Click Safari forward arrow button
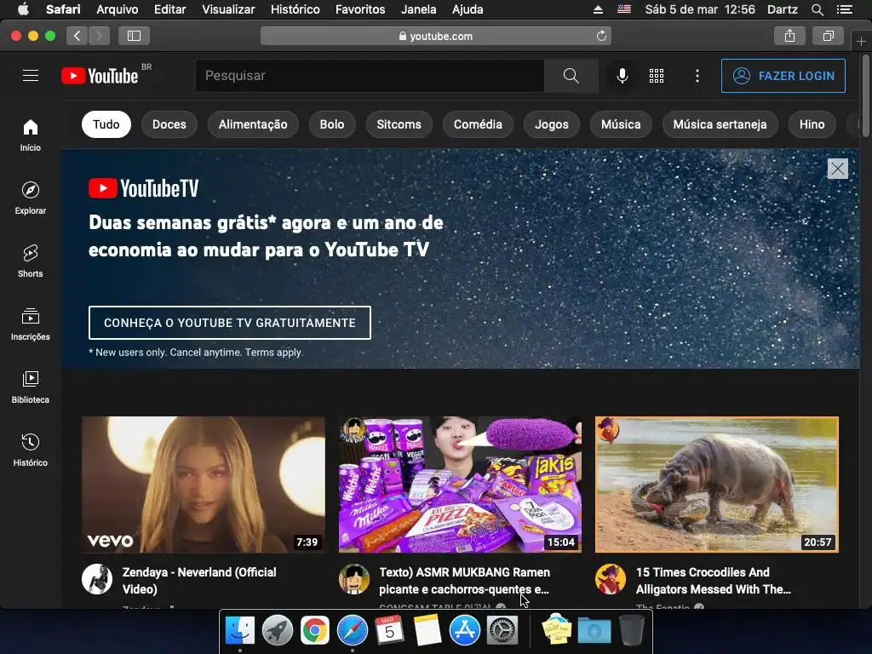Viewport: 872px width, 654px height. click(99, 36)
